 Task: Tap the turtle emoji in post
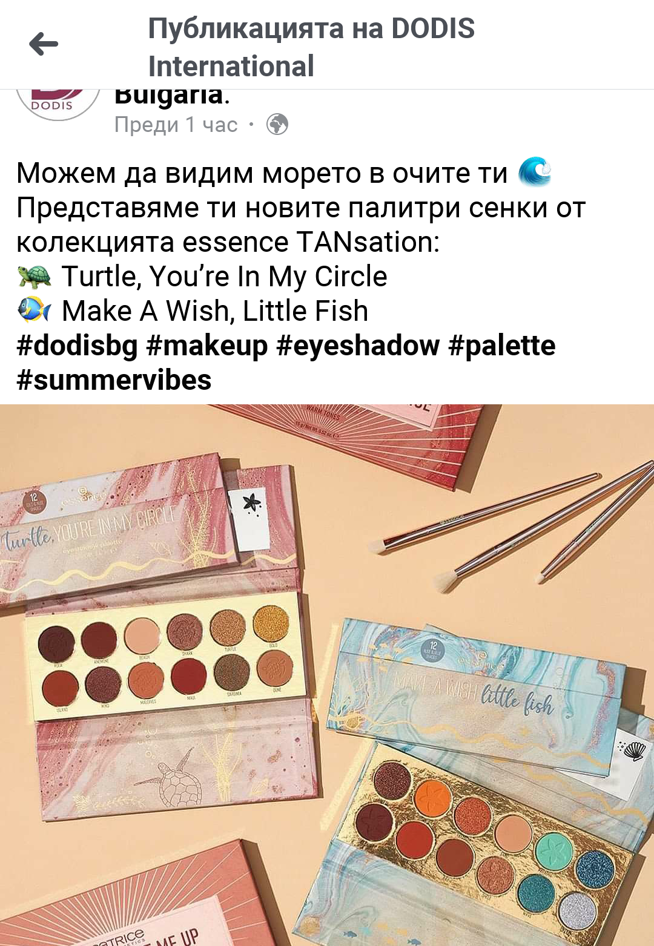click(35, 277)
